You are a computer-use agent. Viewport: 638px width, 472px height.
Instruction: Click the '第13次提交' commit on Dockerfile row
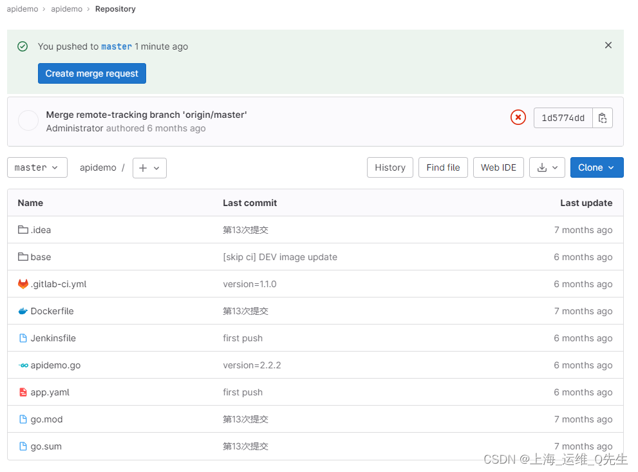tap(245, 311)
